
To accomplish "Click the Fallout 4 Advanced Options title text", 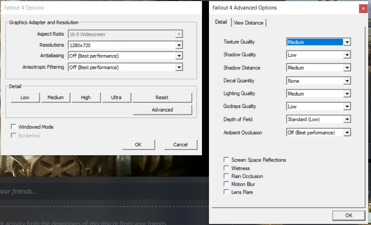I will 245,7.
